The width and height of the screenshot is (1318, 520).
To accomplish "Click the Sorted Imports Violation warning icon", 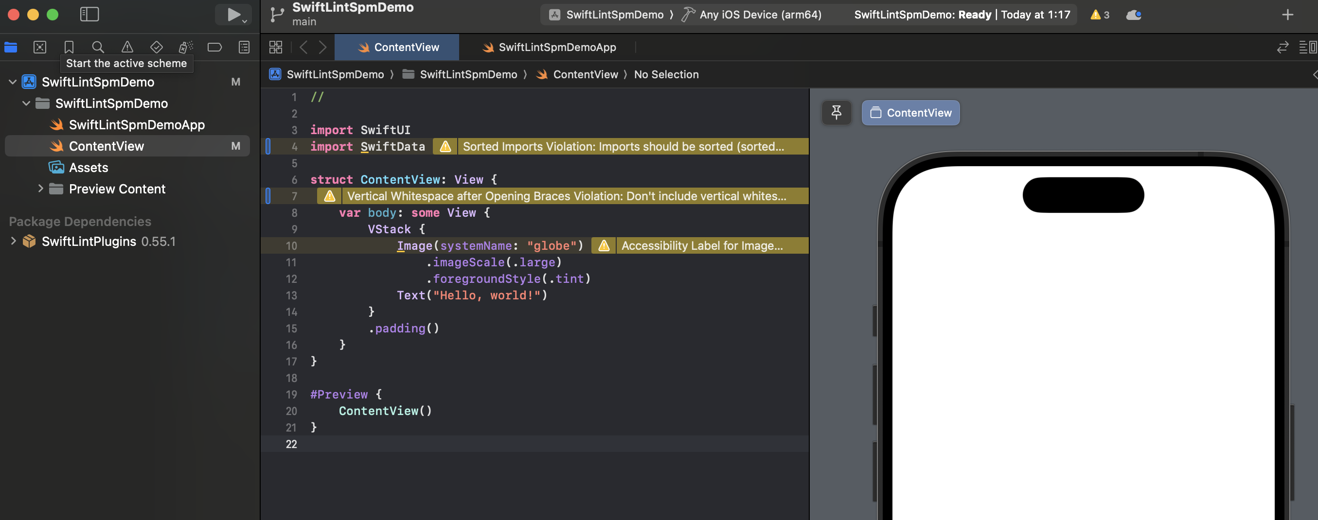I will [x=445, y=147].
